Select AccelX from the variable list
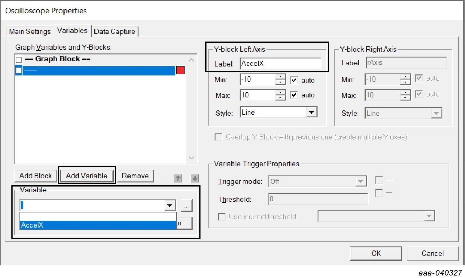Screen dimensions: 465x278 [x=98, y=225]
